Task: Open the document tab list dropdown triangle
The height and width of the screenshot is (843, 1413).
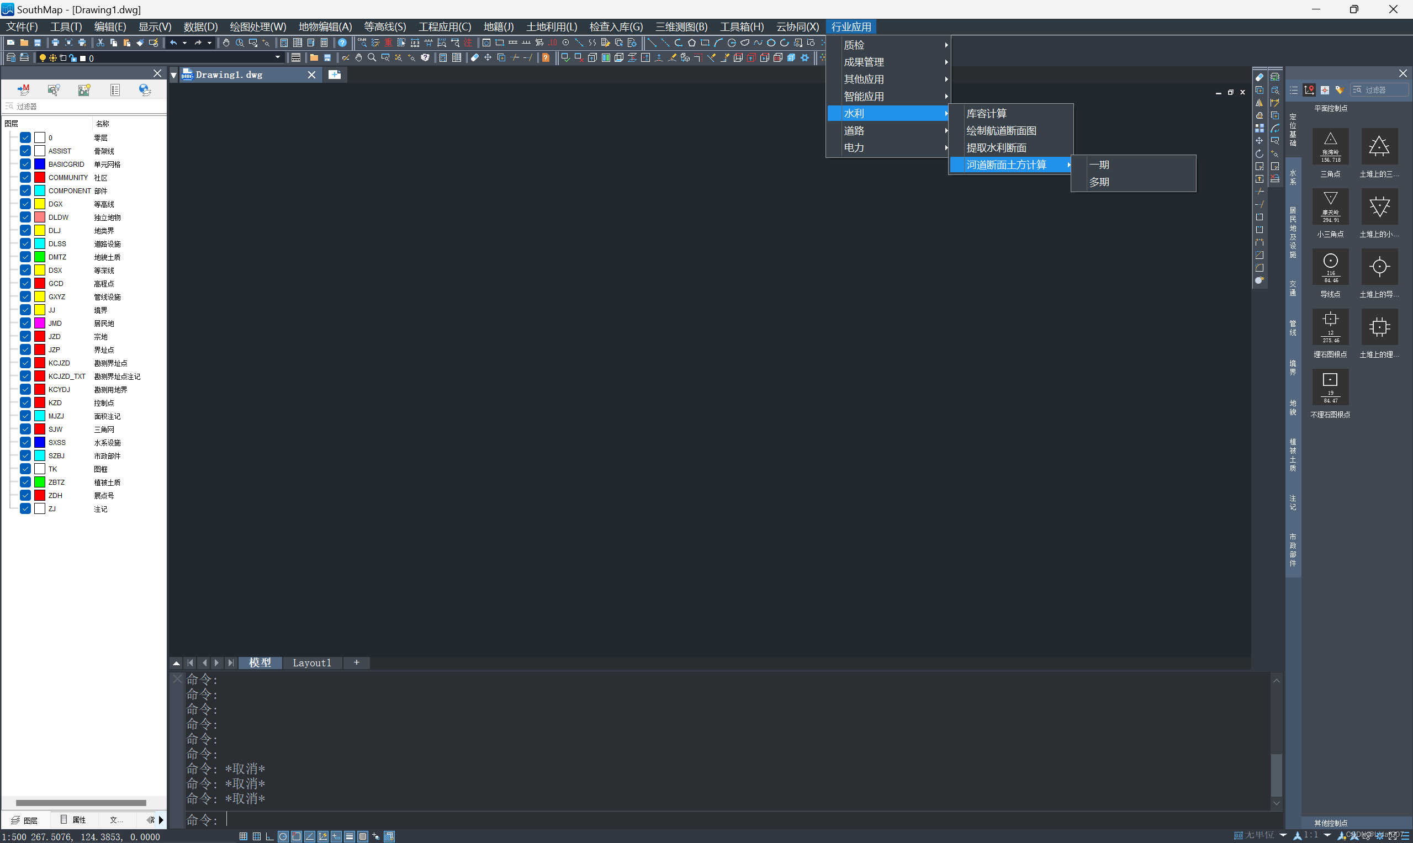Action: pos(174,75)
